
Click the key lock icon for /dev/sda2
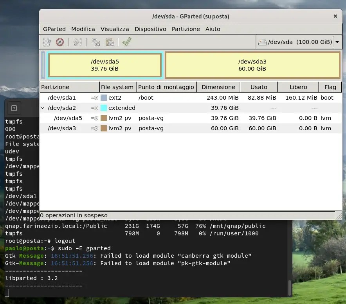tap(94, 108)
